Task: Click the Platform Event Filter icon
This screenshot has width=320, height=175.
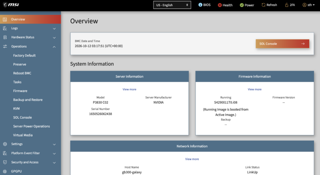Action: (x=5, y=153)
